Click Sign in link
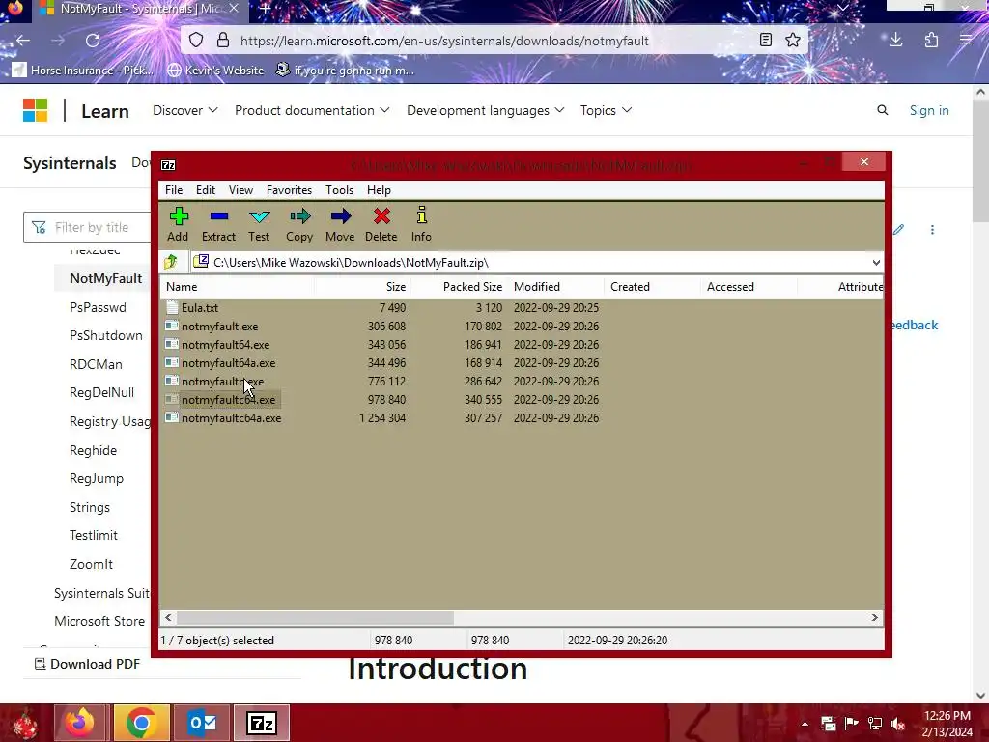The image size is (989, 742). click(929, 110)
